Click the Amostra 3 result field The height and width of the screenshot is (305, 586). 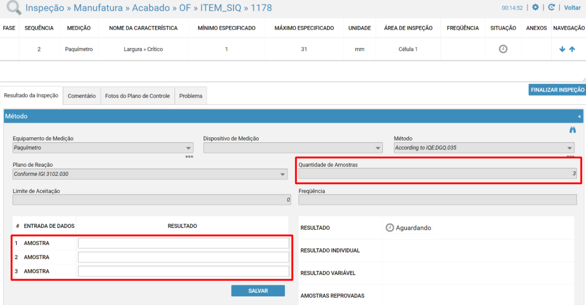(183, 271)
